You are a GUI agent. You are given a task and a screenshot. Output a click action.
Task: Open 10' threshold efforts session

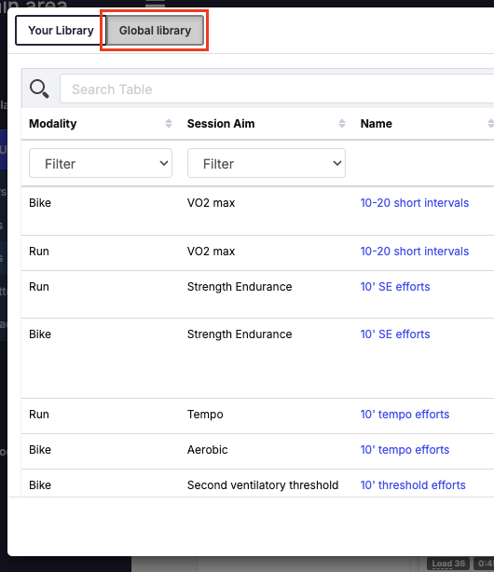pos(413,485)
